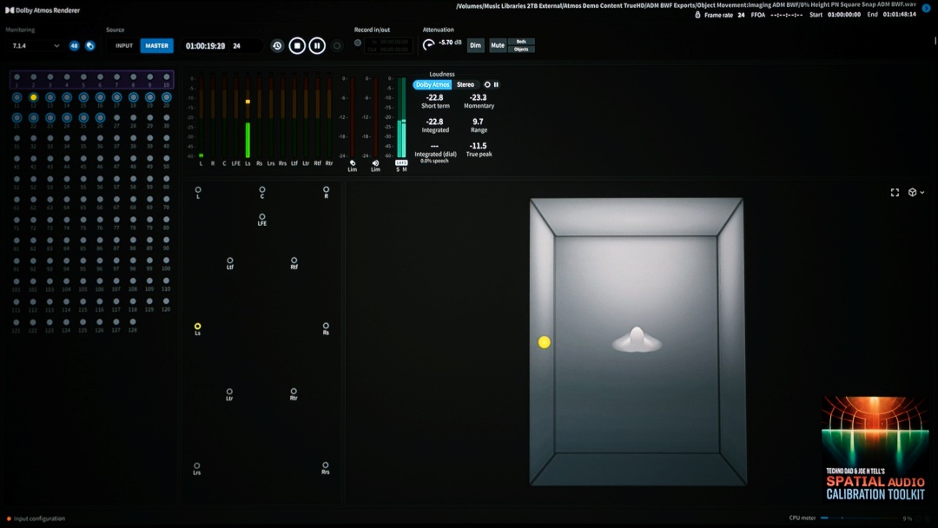
Task: Click the Stop playback button
Action: [x=297, y=45]
